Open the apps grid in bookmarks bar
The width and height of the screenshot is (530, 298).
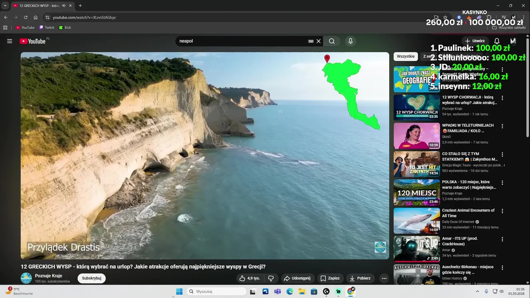point(5,27)
